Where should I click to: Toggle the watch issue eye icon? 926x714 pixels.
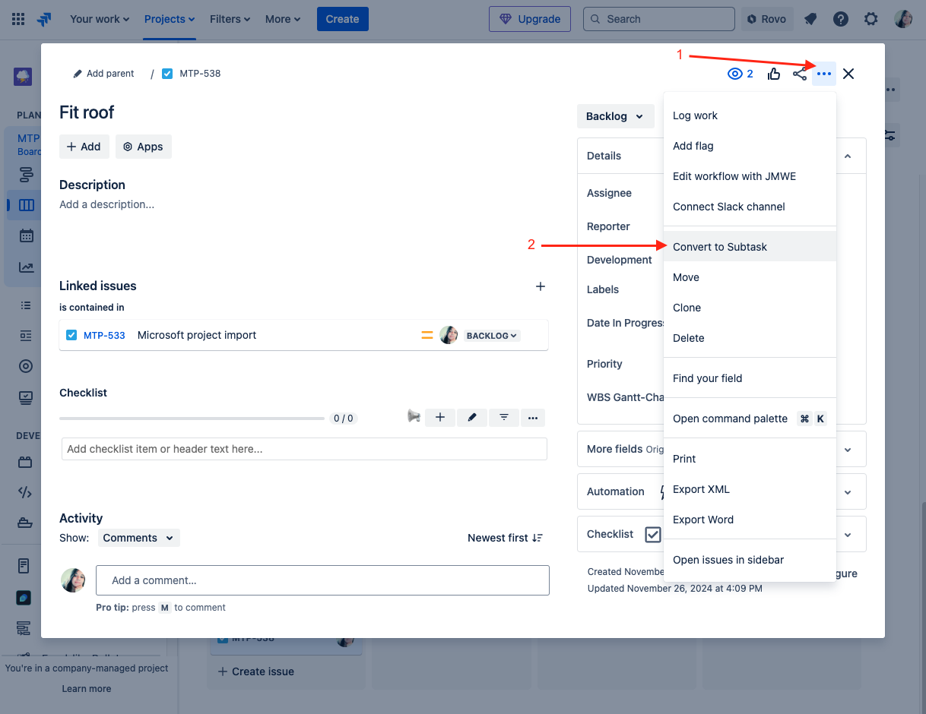734,74
